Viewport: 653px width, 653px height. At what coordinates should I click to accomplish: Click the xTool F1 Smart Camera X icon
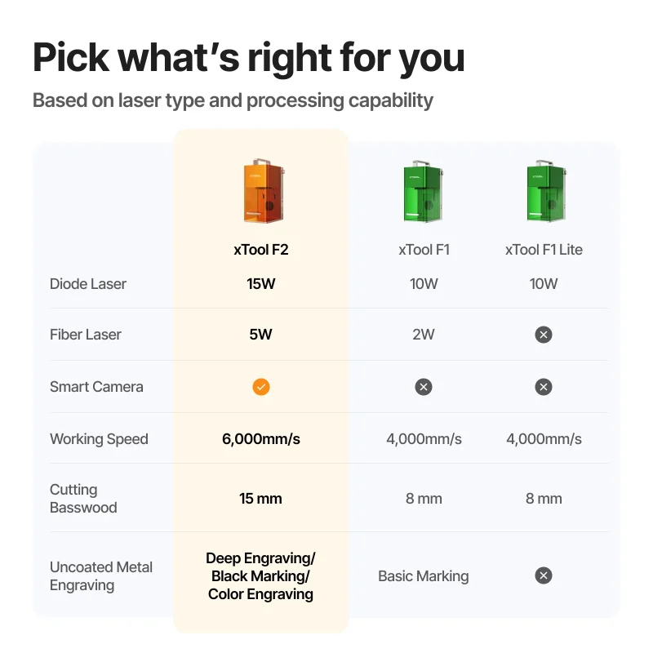coord(424,387)
